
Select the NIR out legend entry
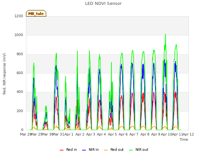pos(139,149)
